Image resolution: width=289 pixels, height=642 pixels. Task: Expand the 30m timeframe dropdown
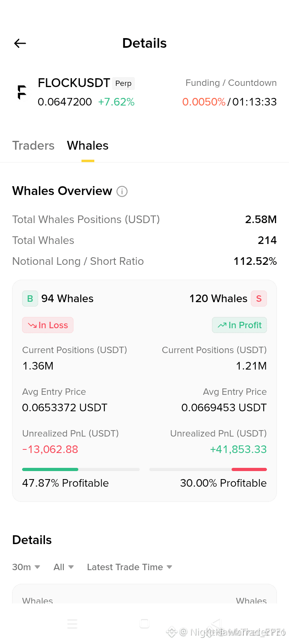(26, 567)
